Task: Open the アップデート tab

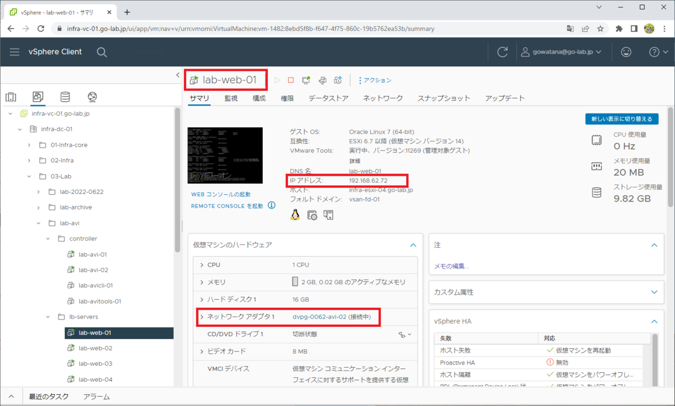Action: 505,98
